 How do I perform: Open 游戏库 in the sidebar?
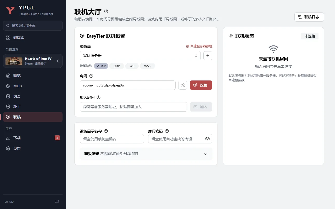(x=33, y=38)
